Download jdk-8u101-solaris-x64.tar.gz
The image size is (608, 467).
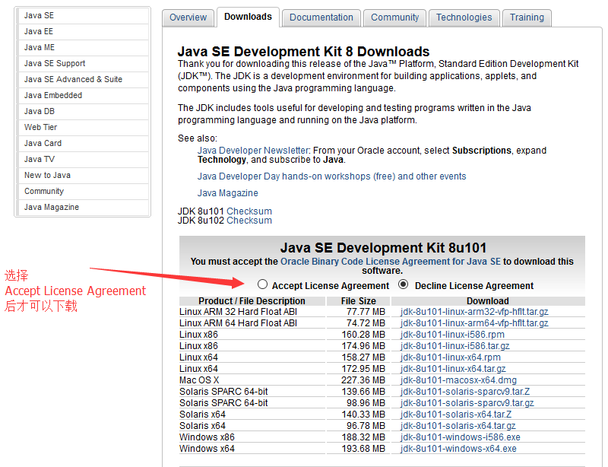[458, 426]
